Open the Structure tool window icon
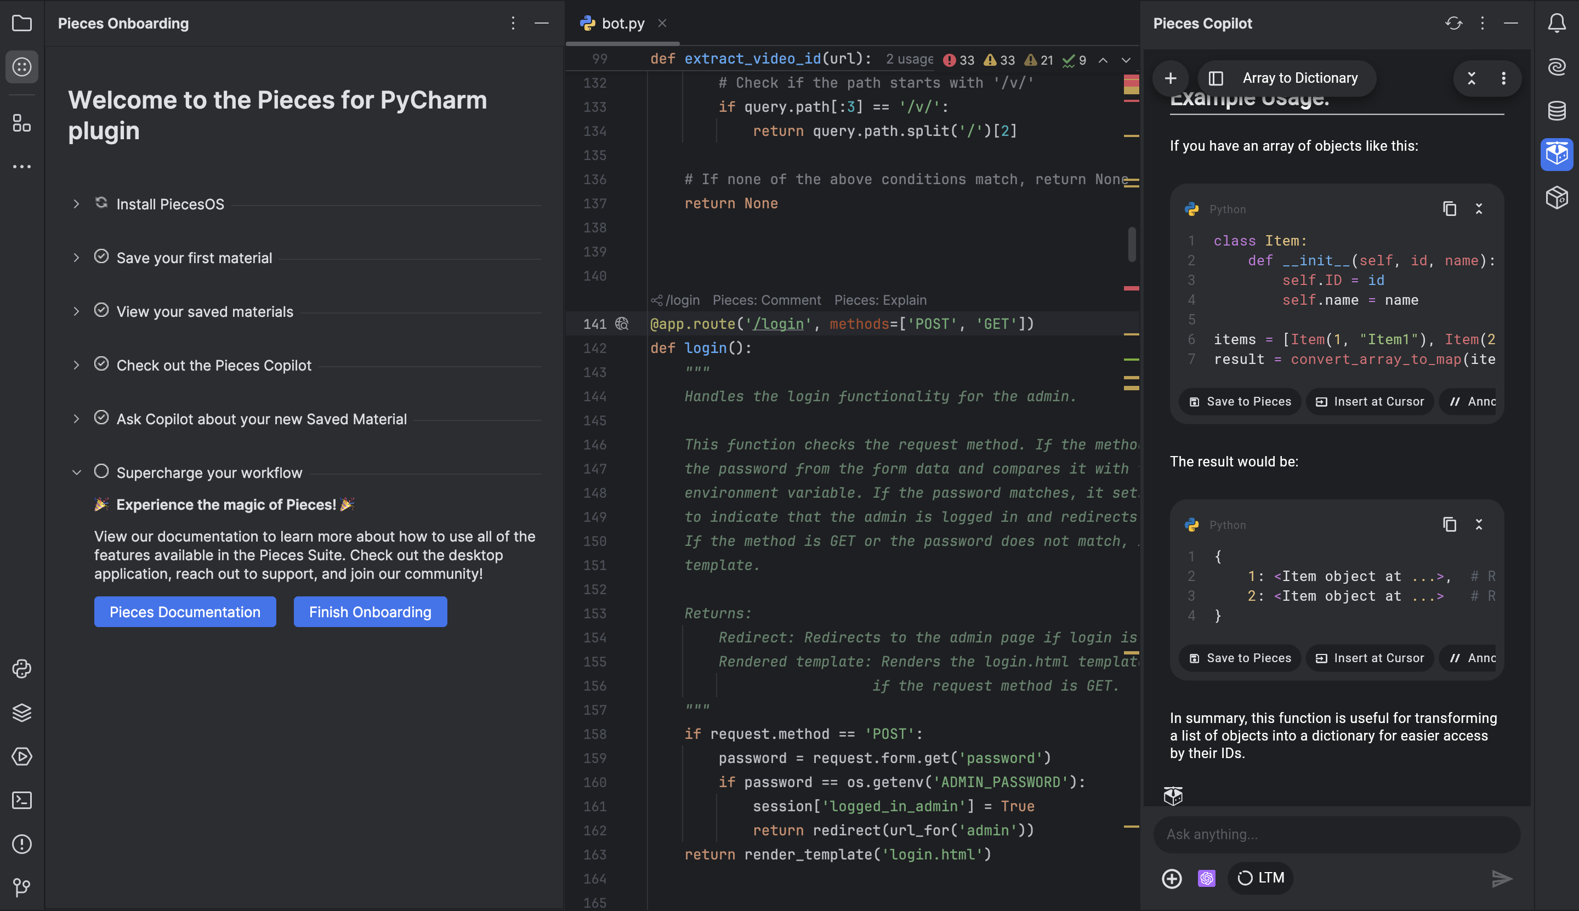Viewport: 1579px width, 911px height. pos(22,123)
